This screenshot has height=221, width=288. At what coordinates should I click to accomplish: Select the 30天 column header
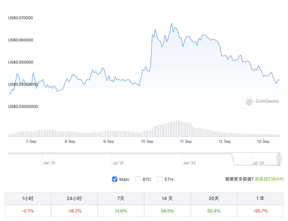[214, 198]
